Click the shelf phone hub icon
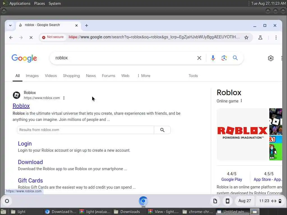 point(228,201)
